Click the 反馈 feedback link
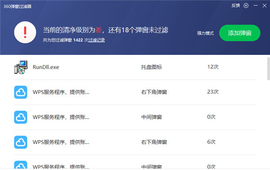The width and height of the screenshot is (270, 170). click(235, 5)
